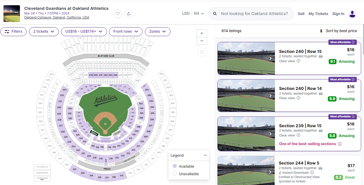Expand the Front rows dropdown
364x185 pixels.
pyautogui.click(x=125, y=32)
